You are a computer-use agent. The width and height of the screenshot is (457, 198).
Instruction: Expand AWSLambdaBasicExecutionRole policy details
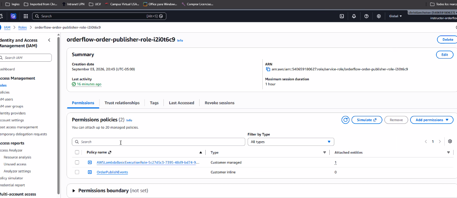90,162
